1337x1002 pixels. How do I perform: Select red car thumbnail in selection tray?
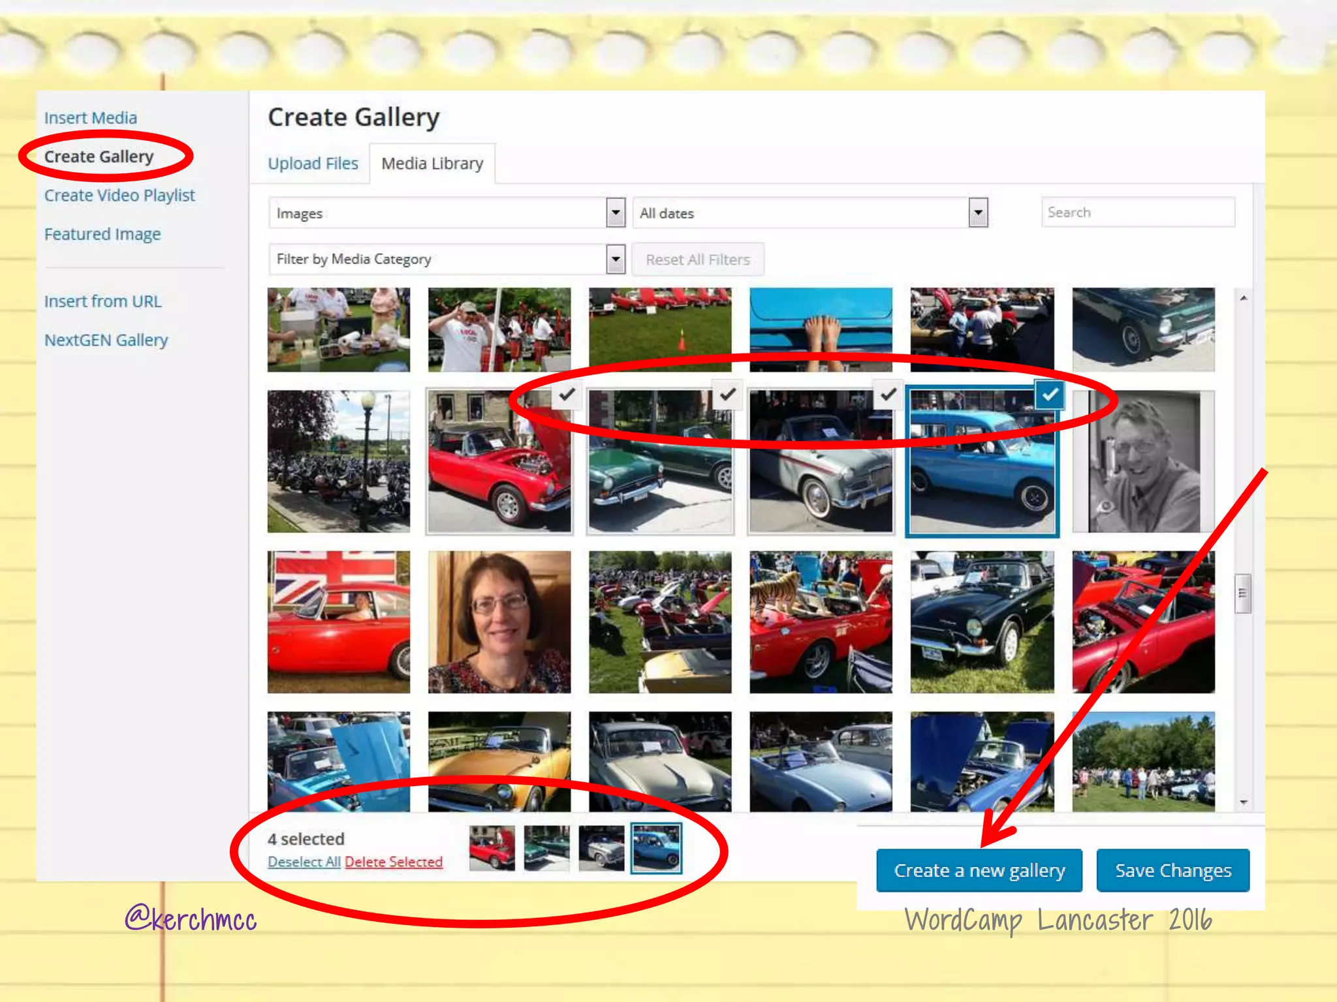(492, 848)
